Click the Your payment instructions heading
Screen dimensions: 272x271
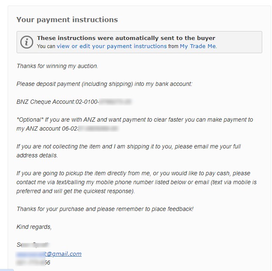click(x=67, y=20)
